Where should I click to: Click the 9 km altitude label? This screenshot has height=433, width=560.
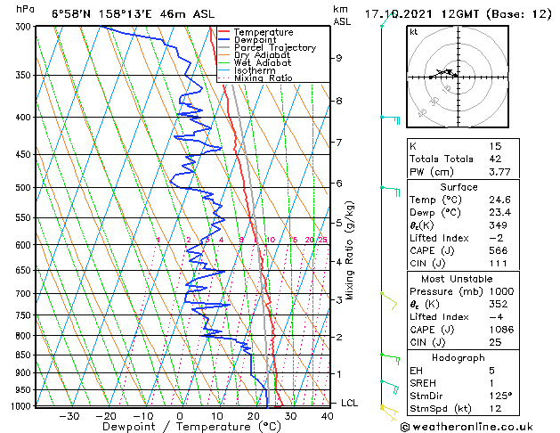(x=338, y=58)
